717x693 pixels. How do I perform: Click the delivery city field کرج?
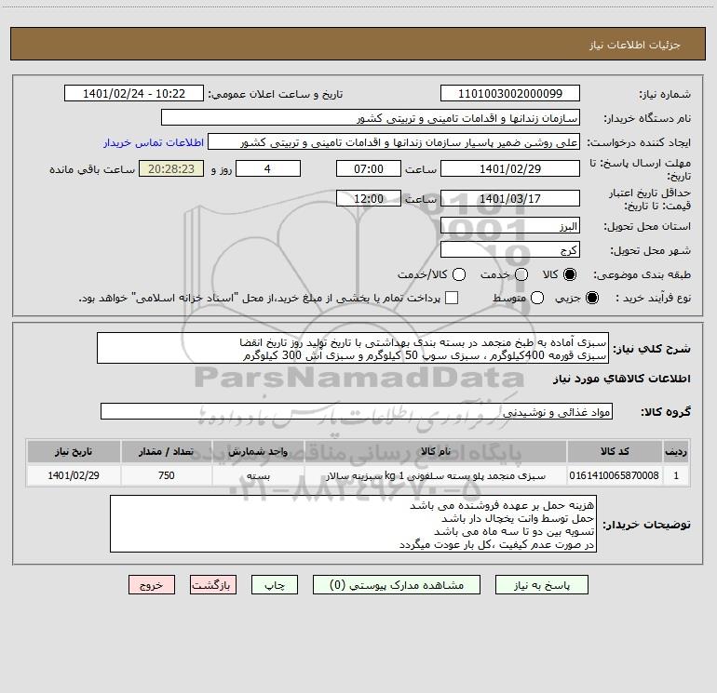[510, 250]
